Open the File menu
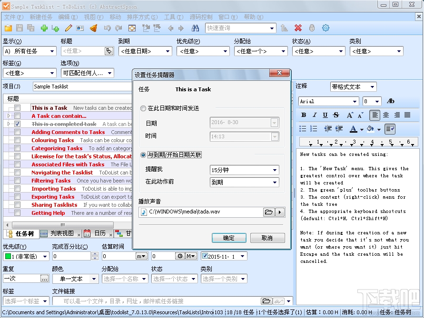The height and width of the screenshot is (318, 424). coord(14,17)
